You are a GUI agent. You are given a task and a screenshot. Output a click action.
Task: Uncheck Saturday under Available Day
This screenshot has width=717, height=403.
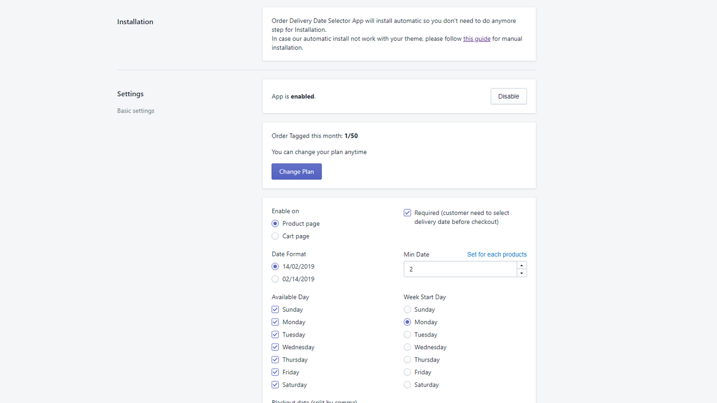275,385
